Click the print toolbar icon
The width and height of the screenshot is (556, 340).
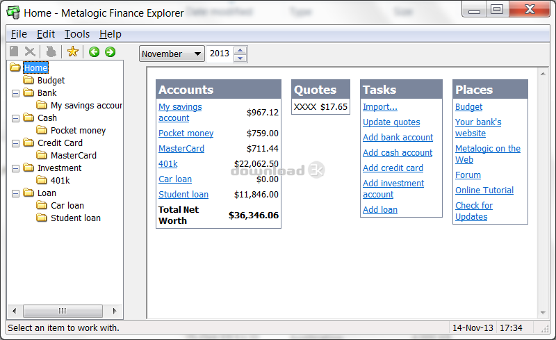click(x=51, y=51)
